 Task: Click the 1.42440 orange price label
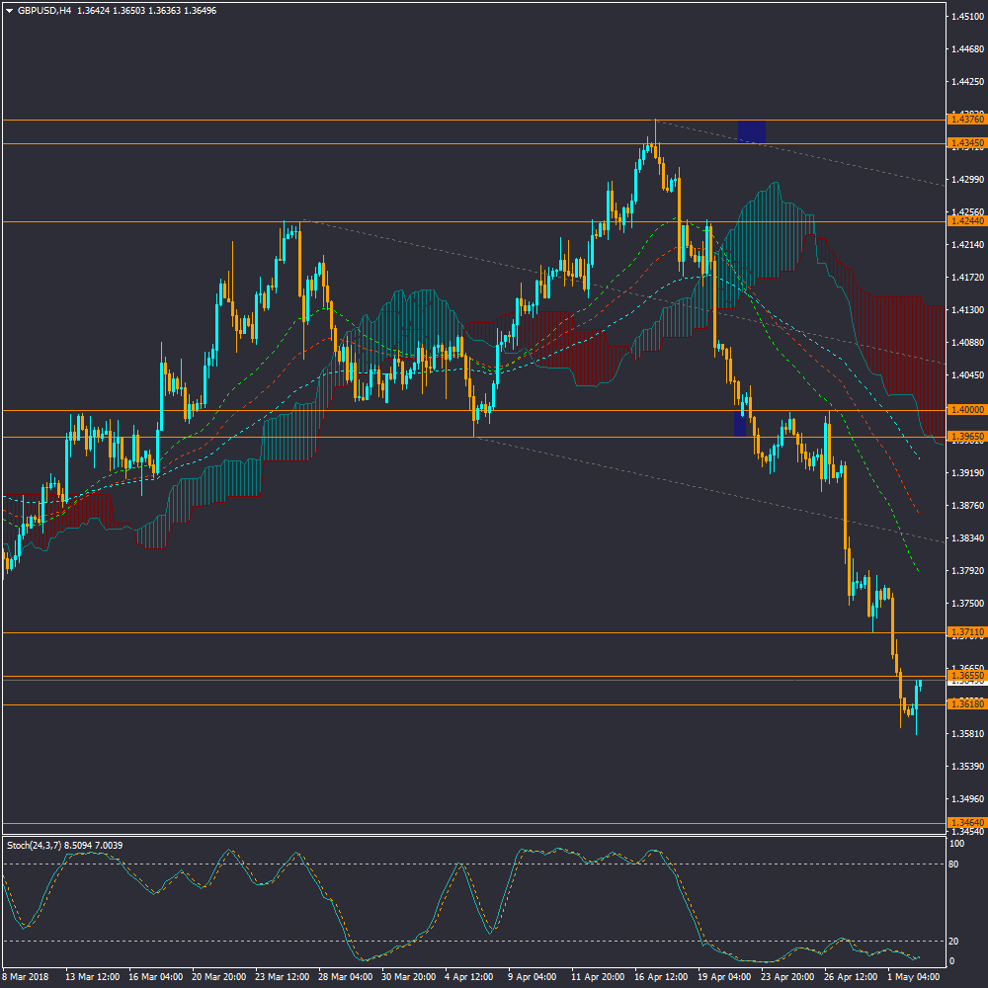[x=965, y=221]
